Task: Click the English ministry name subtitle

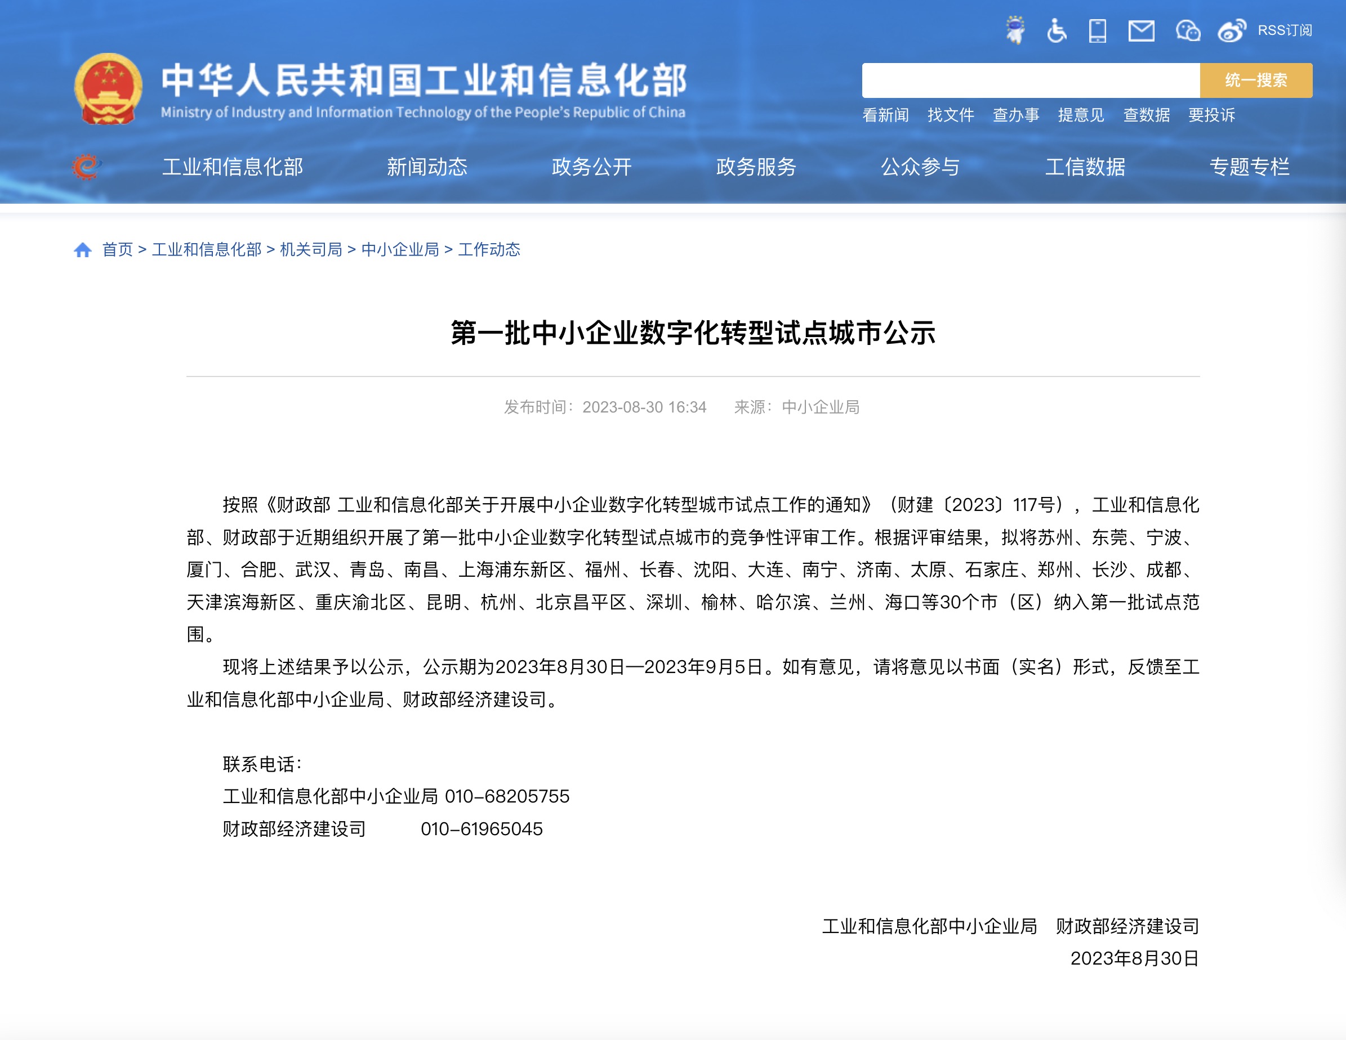Action: (x=423, y=112)
